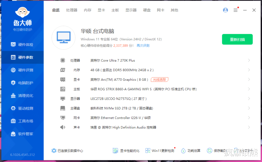Image resolution: width=262 pixels, height=162 pixels.
Task: Expand the 声卡 row chevron
Action: click(x=249, y=127)
